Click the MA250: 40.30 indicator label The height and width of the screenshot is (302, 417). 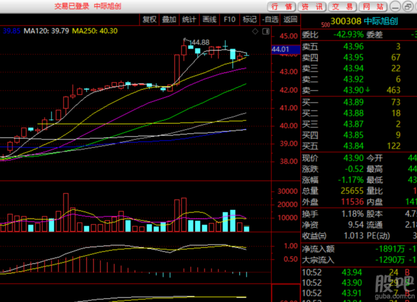point(95,31)
